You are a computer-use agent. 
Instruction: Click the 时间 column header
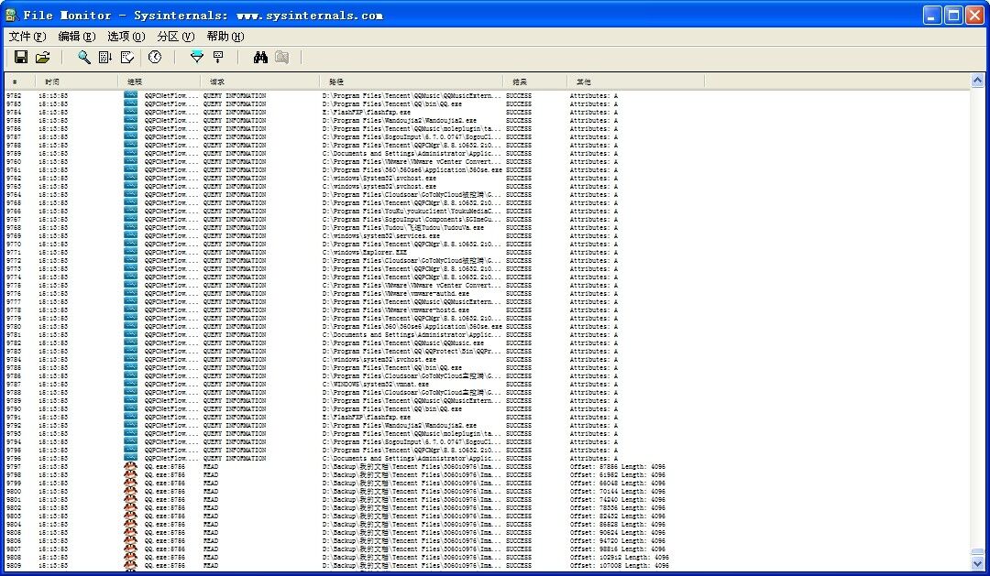pos(77,82)
